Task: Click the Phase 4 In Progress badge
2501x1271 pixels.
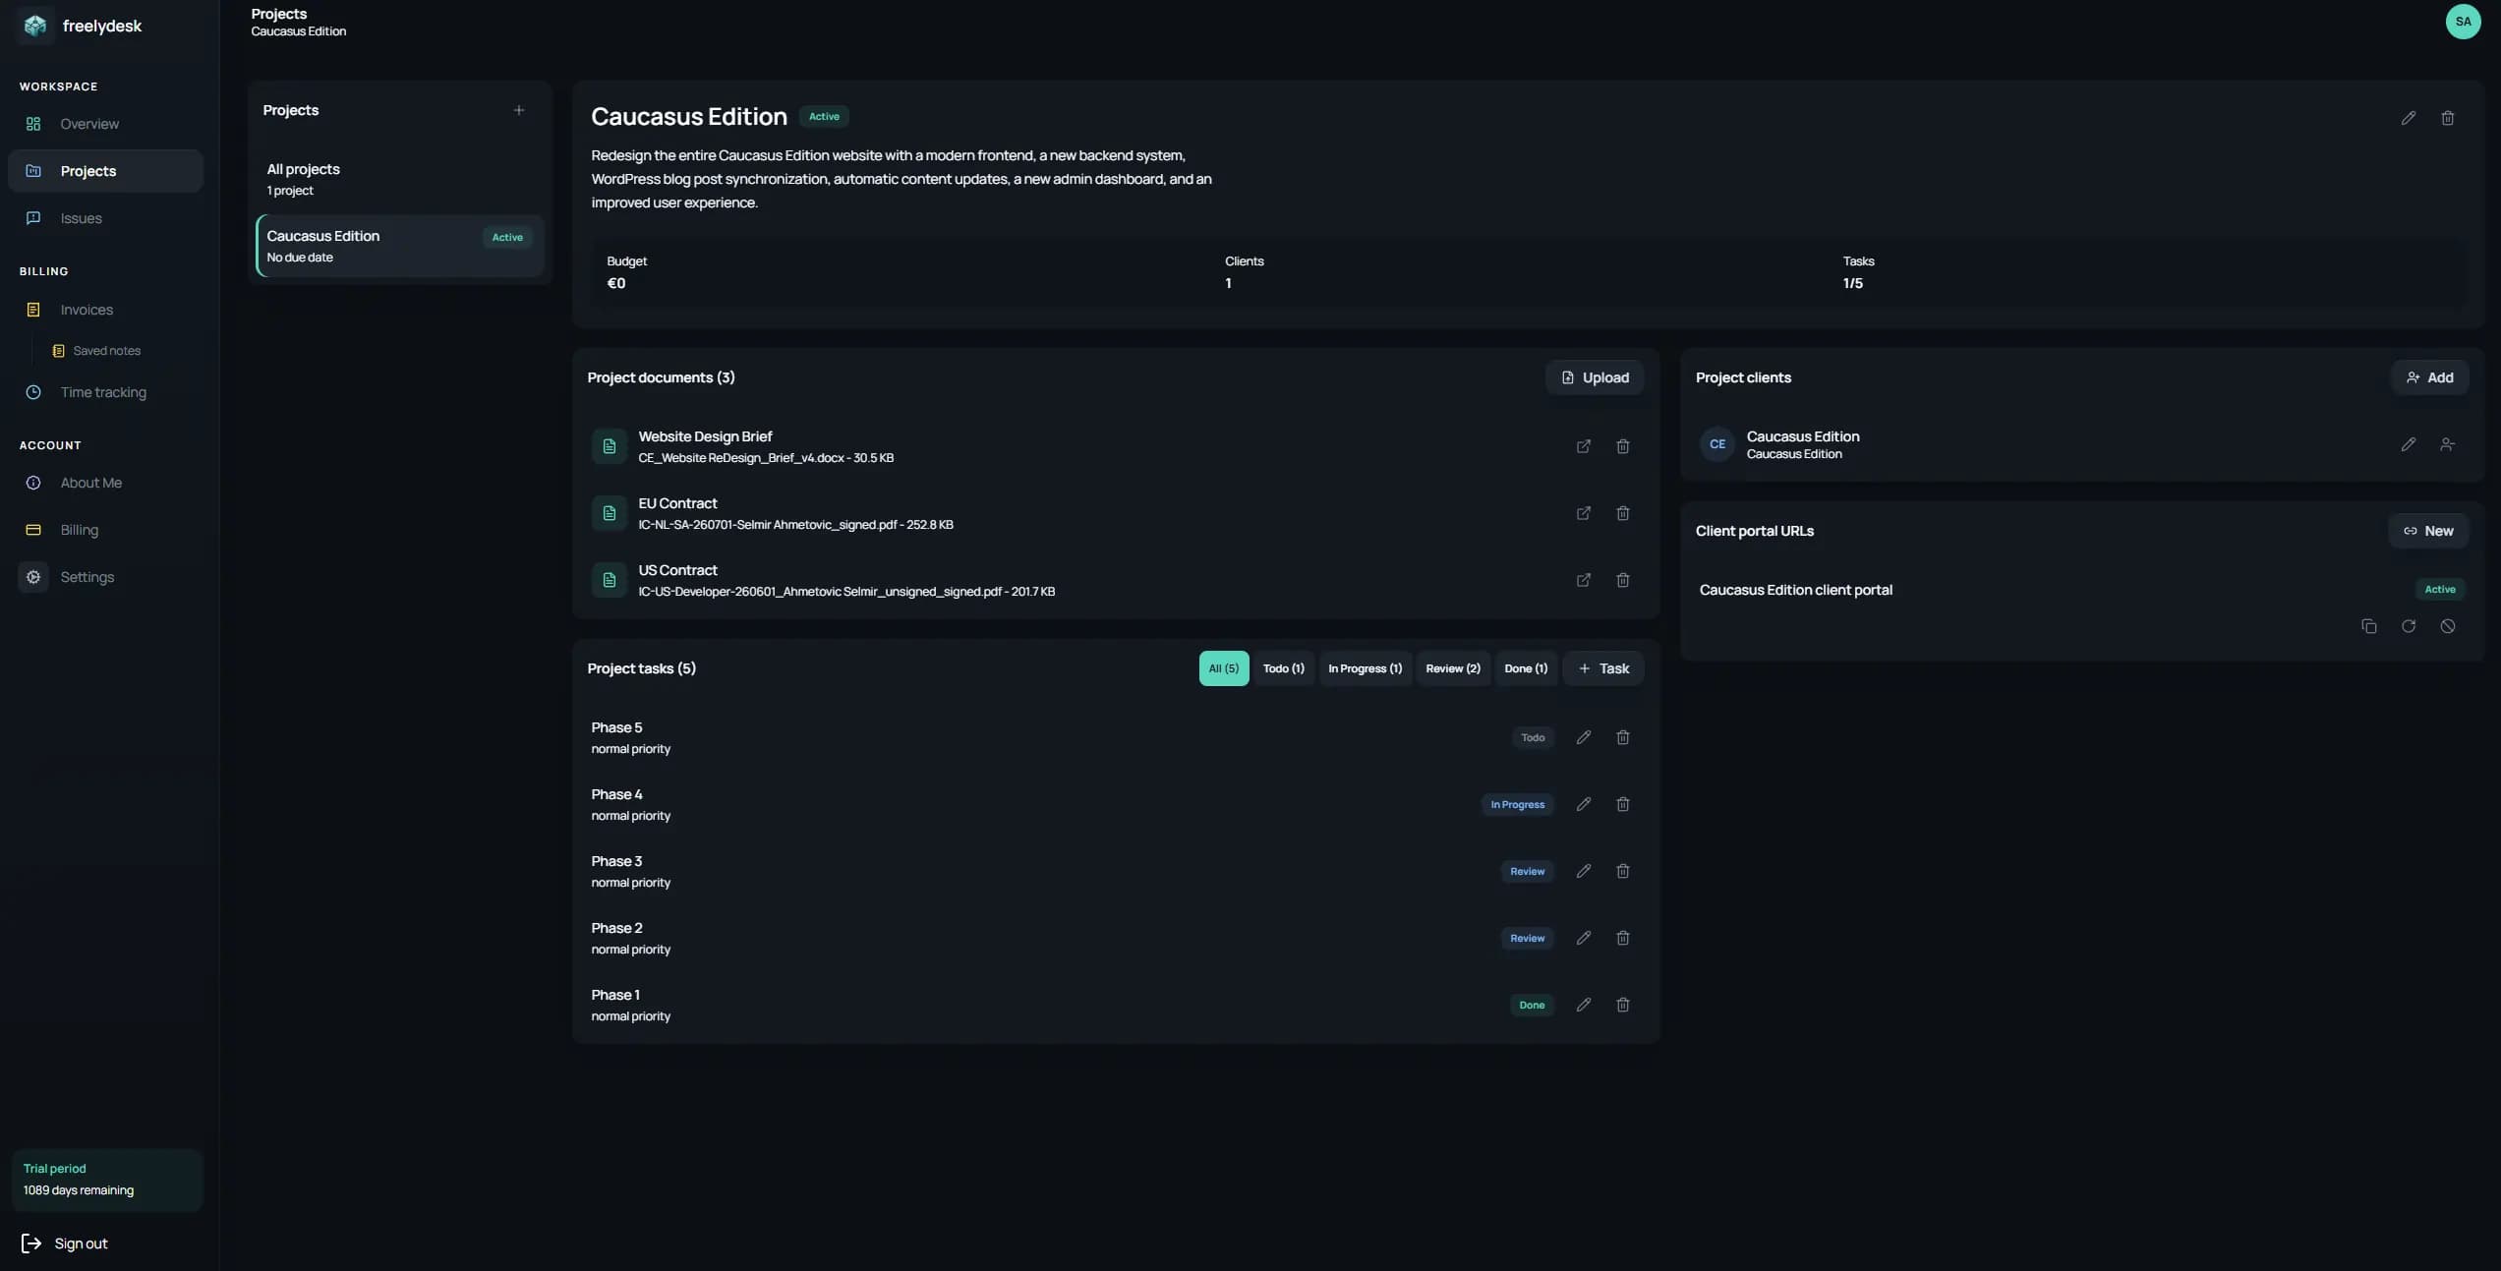Action: [x=1517, y=804]
